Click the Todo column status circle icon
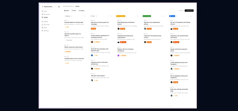Viewport: 238px width, 111px height. (x=91, y=16)
